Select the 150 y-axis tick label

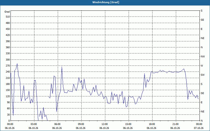8,90
